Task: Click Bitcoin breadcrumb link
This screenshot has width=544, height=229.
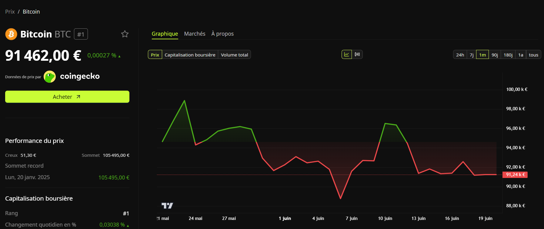Action: pos(31,11)
